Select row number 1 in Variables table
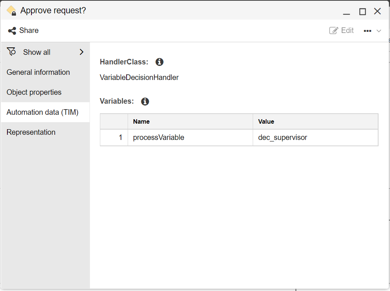This screenshot has width=390, height=291. [114, 138]
